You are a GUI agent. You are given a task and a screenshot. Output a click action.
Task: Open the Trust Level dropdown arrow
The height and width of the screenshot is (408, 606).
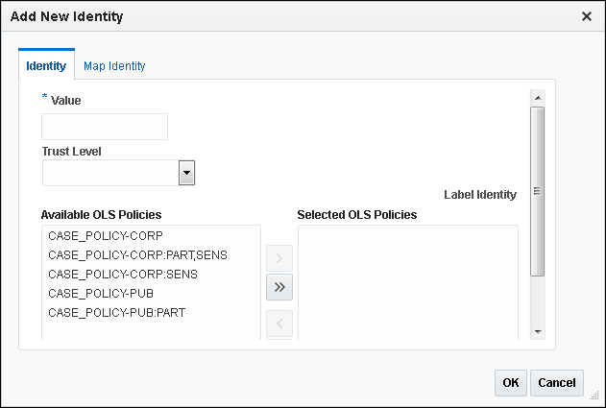click(187, 173)
